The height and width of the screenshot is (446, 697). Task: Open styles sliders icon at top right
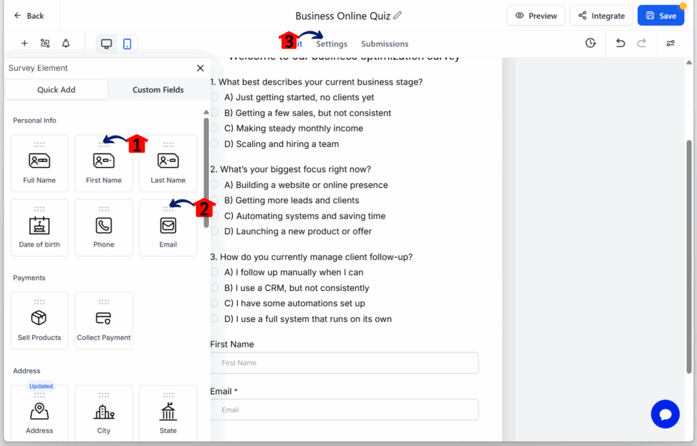point(670,43)
